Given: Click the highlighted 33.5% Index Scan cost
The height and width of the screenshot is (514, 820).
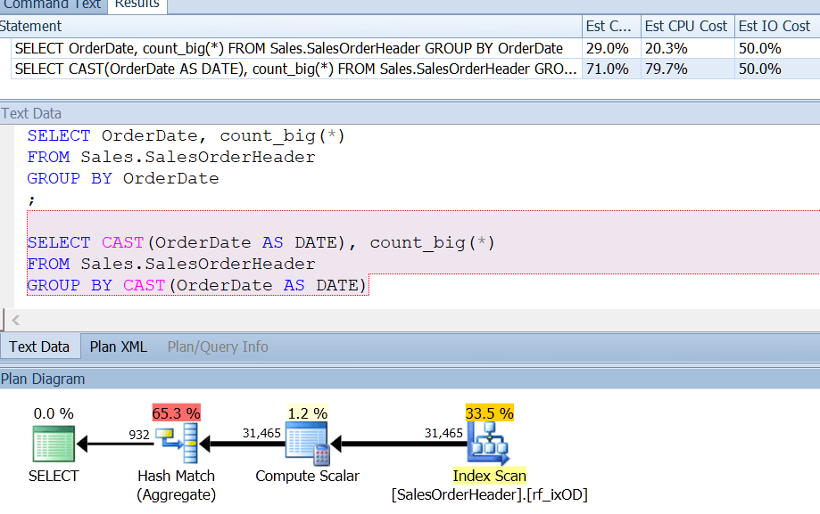Looking at the screenshot, I should tap(489, 412).
